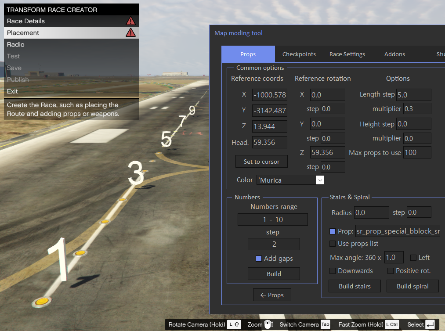
Task: Click the Reference rotation Z field
Action: pyautogui.click(x=328, y=152)
